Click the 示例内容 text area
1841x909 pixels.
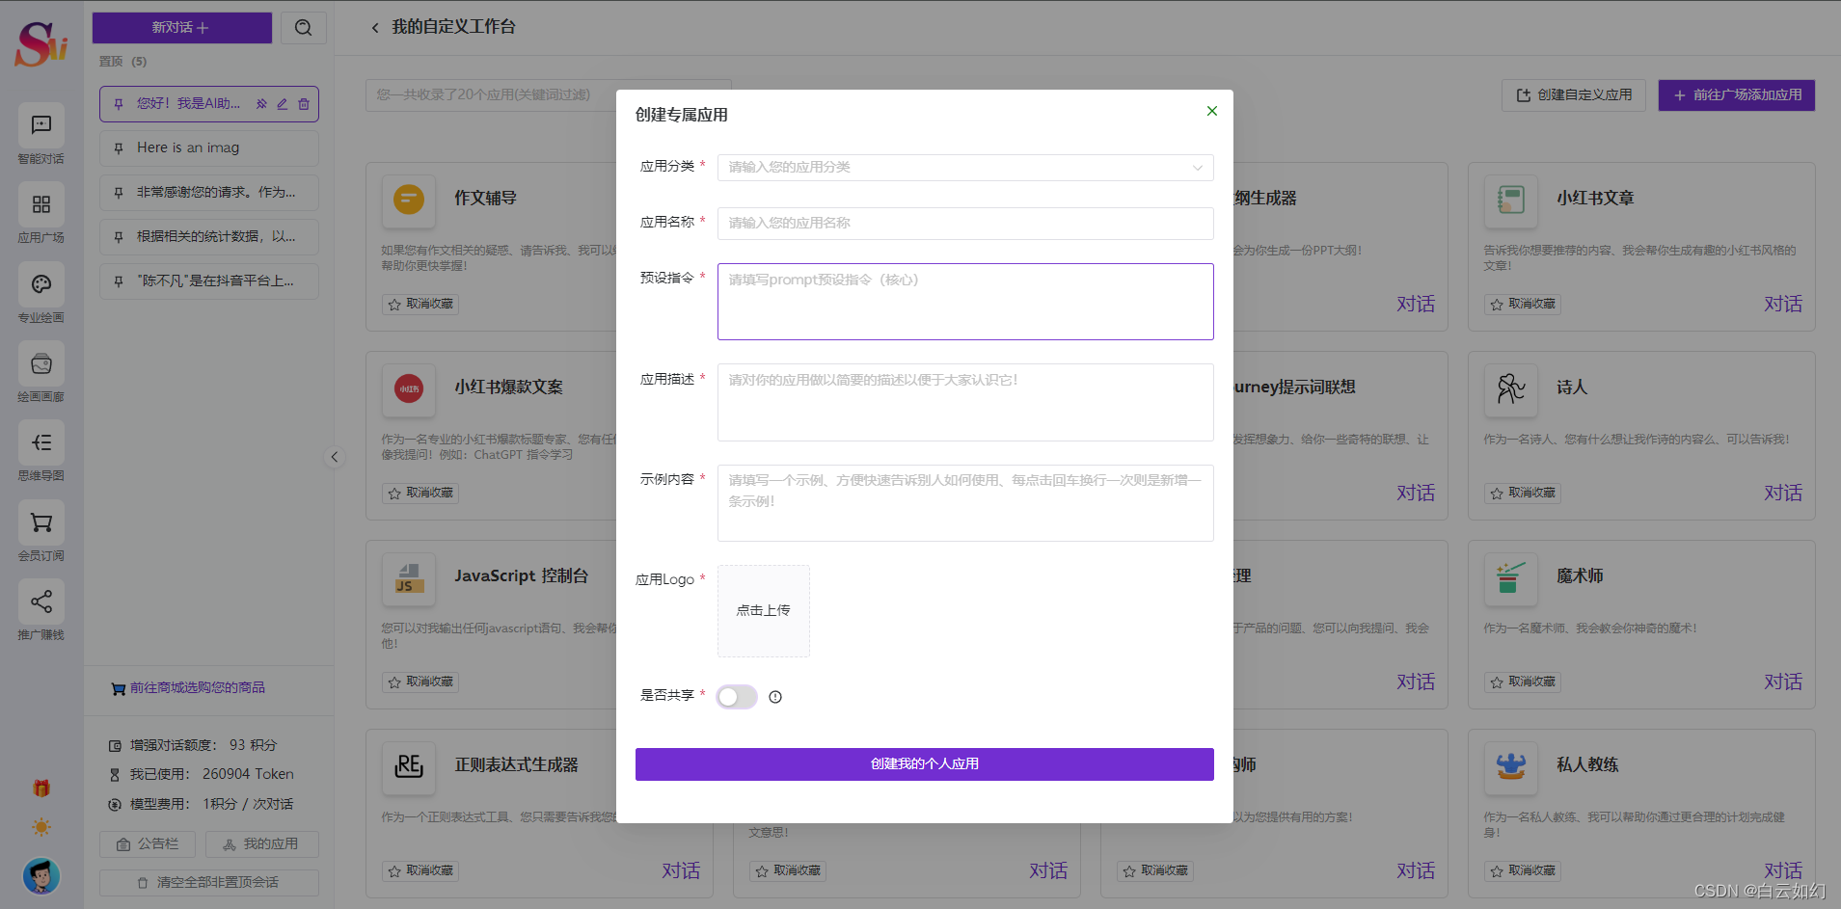[965, 503]
